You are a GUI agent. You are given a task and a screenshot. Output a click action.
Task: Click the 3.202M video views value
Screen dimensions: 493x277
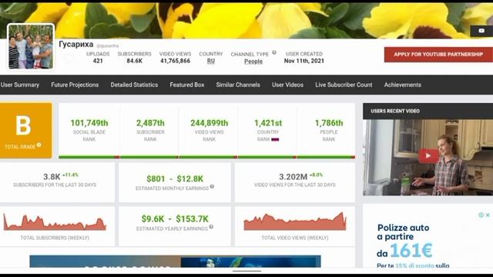tap(293, 177)
